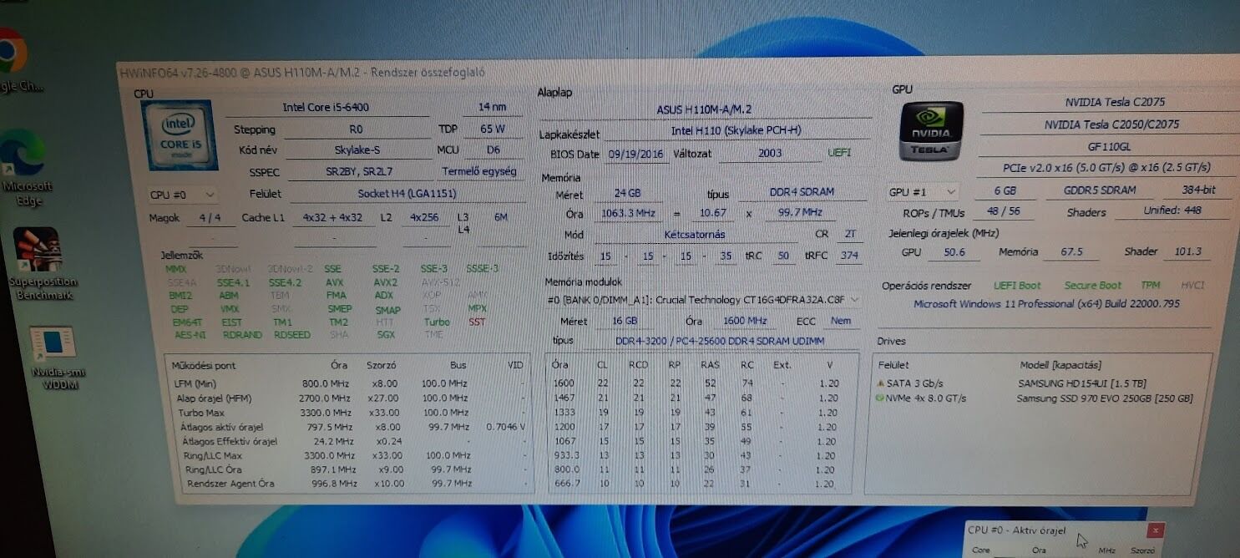Click the Stepping value R0
1240x558 pixels.
356,130
